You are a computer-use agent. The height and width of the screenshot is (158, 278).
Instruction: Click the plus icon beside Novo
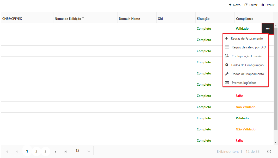(230, 5)
